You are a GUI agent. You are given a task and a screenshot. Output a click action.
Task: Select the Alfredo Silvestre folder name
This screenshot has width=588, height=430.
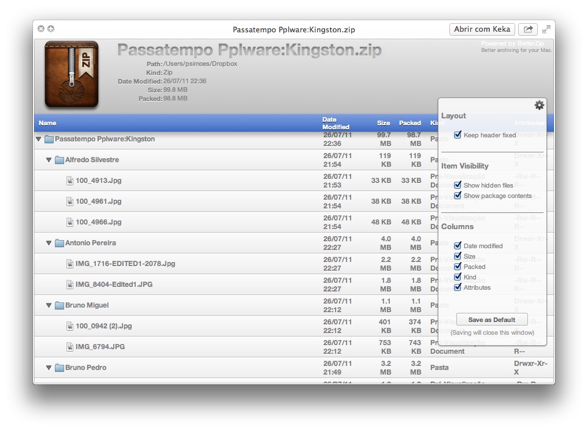coord(92,160)
